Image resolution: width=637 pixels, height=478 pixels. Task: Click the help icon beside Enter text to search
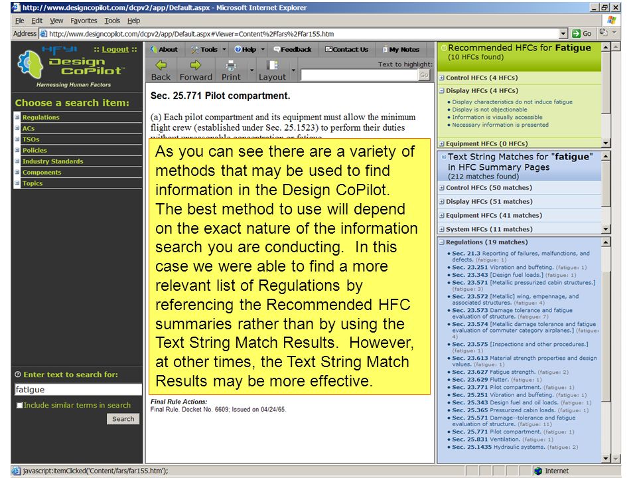pos(17,374)
